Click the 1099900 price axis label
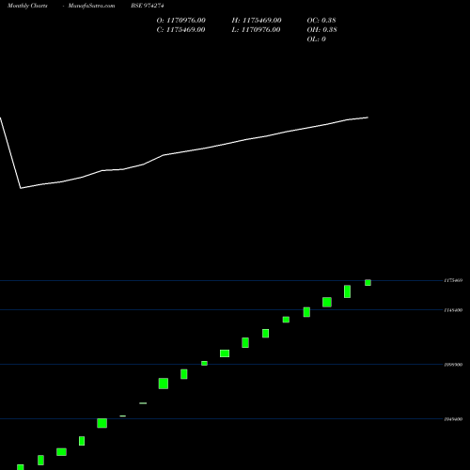This screenshot has width=470, height=470. [453, 365]
